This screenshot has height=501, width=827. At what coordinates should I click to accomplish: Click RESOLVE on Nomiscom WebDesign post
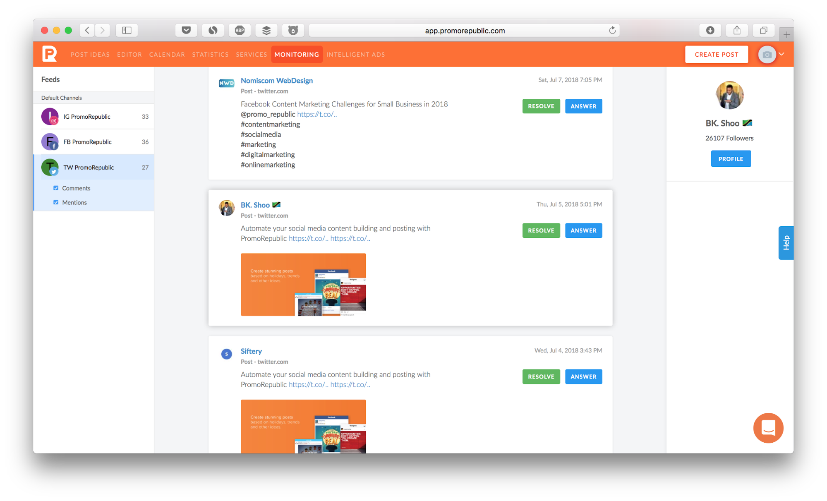(x=540, y=106)
